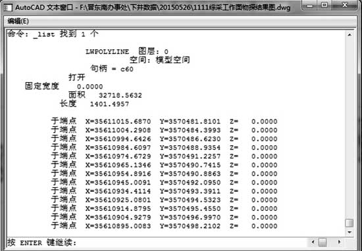This screenshot has width=362, height=251.
Task: Click the vertex row X=35610914.8795
Action: tap(164, 208)
